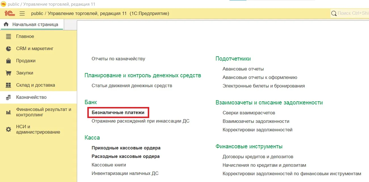The height and width of the screenshot is (182, 369).
Task: Open Сверки взаиморасчетов link
Action: pyautogui.click(x=249, y=113)
